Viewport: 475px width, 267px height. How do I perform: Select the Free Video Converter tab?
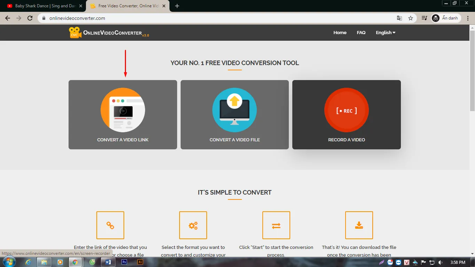coord(127,6)
